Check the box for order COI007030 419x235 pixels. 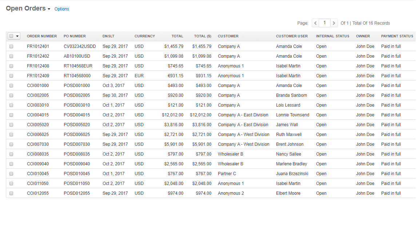point(11,144)
